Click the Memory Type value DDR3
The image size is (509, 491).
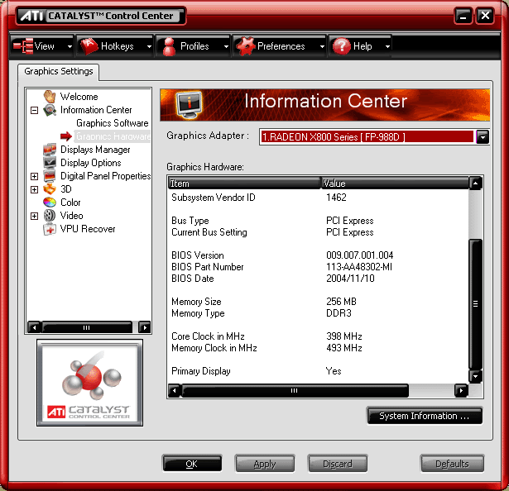[339, 313]
